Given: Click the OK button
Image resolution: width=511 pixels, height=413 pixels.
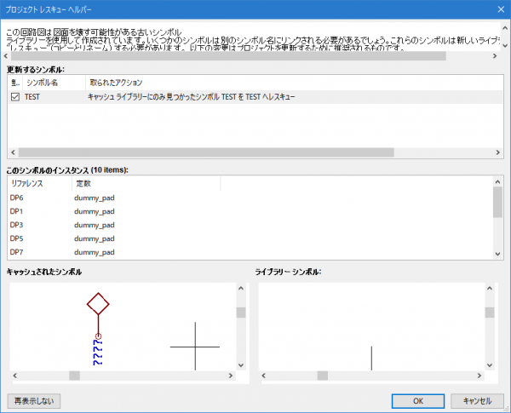Looking at the screenshot, I should (x=418, y=400).
